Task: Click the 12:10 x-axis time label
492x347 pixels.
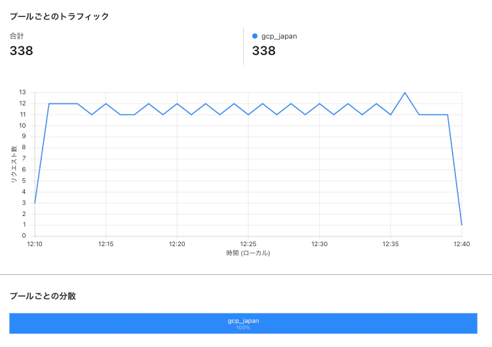Action: [35, 244]
